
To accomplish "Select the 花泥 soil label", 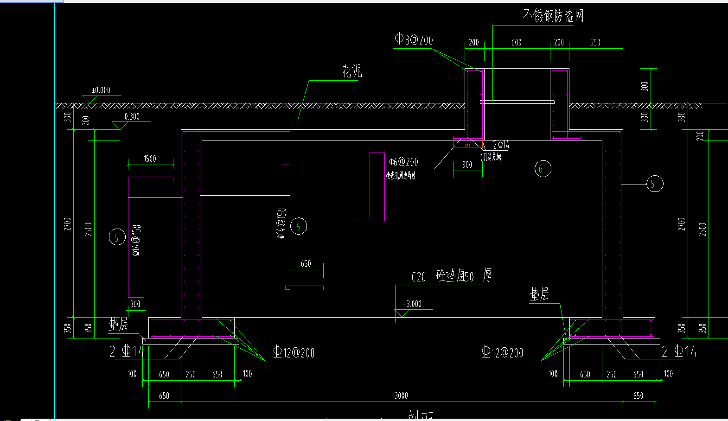I will point(351,71).
